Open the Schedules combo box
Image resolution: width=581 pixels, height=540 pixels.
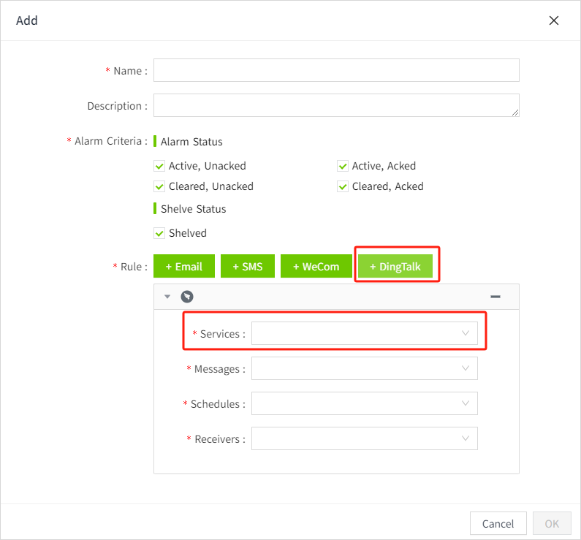point(364,403)
